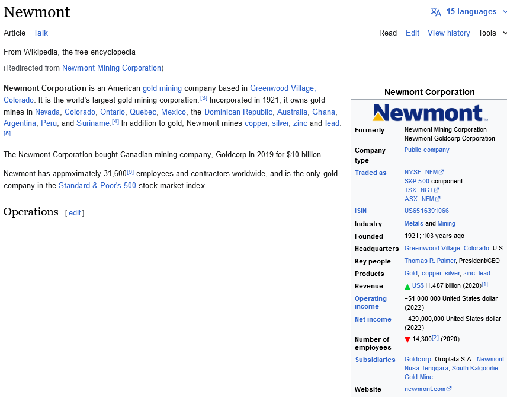Open citation reference 5
507x397 pixels.
[x=7, y=134]
